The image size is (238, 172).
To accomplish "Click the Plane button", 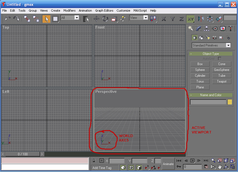I will pyautogui.click(x=200, y=87).
